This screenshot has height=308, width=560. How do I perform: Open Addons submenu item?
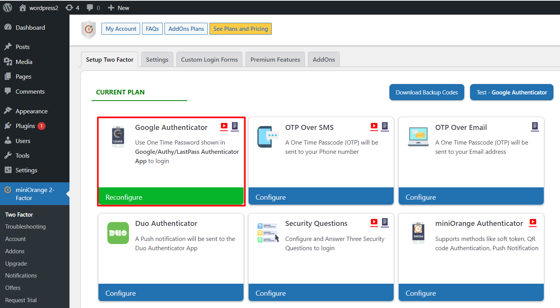pos(15,251)
